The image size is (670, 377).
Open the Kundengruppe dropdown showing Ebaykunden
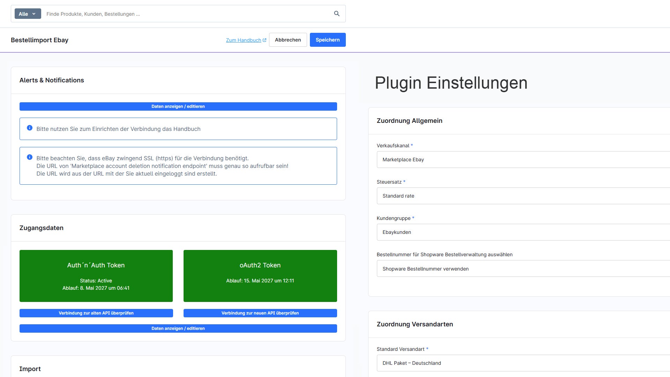coord(523,232)
